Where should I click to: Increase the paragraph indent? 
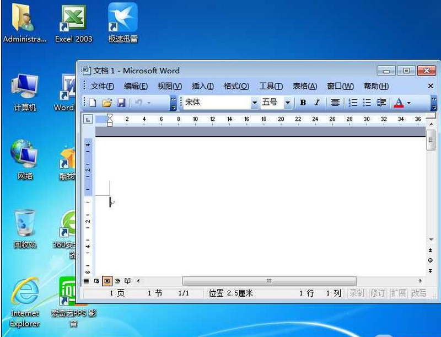(x=381, y=103)
